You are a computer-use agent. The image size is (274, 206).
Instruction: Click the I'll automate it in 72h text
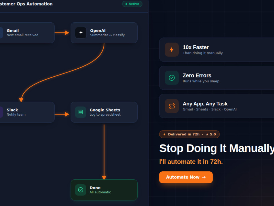coord(191,162)
